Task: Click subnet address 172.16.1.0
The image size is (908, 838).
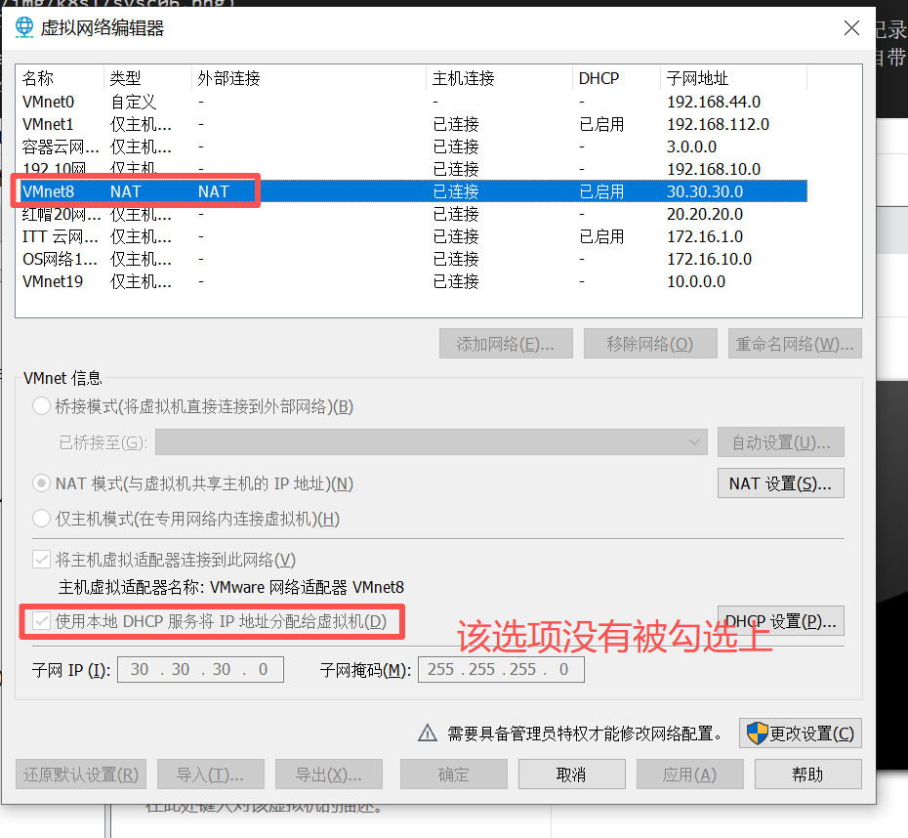Action: coord(705,237)
